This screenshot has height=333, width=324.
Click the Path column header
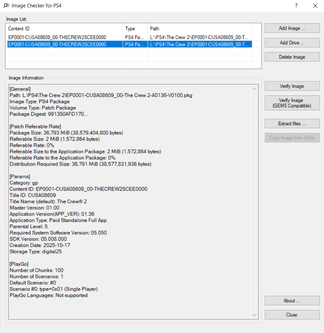(x=199, y=29)
